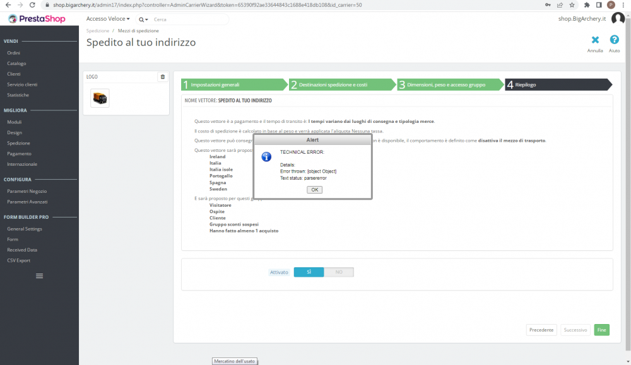Click the address bar URL
Viewport: 631px width, 365px height.
pyautogui.click(x=207, y=5)
